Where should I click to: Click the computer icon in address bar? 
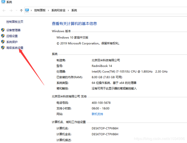click(x=27, y=10)
